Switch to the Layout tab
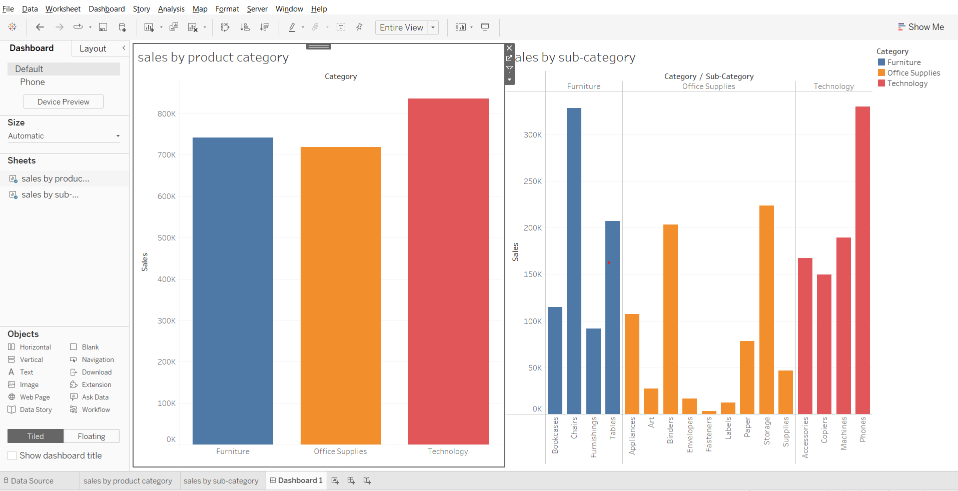958x491 pixels. pos(93,48)
